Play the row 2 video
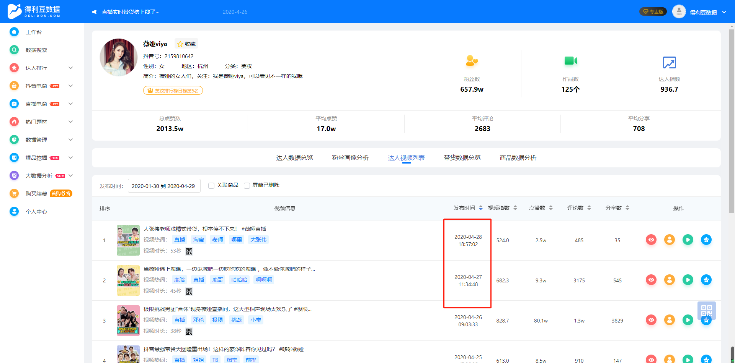735x363 pixels. point(688,280)
